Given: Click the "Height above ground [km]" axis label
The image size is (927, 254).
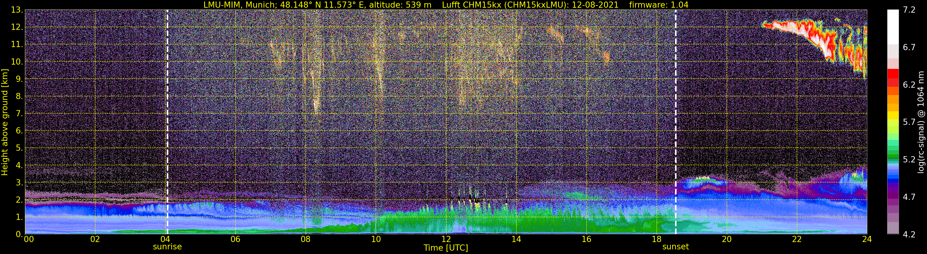Looking at the screenshot, I should point(5,122).
